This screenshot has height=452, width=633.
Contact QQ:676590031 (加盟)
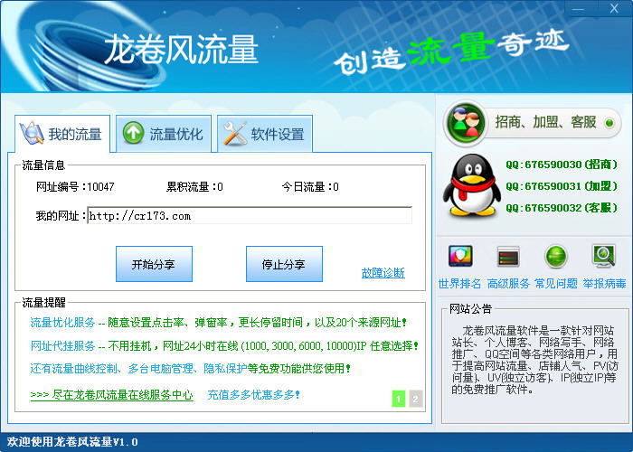tap(562, 186)
